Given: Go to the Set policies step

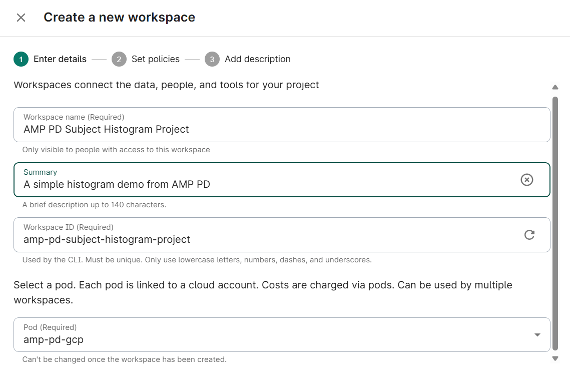Looking at the screenshot, I should click(x=155, y=59).
